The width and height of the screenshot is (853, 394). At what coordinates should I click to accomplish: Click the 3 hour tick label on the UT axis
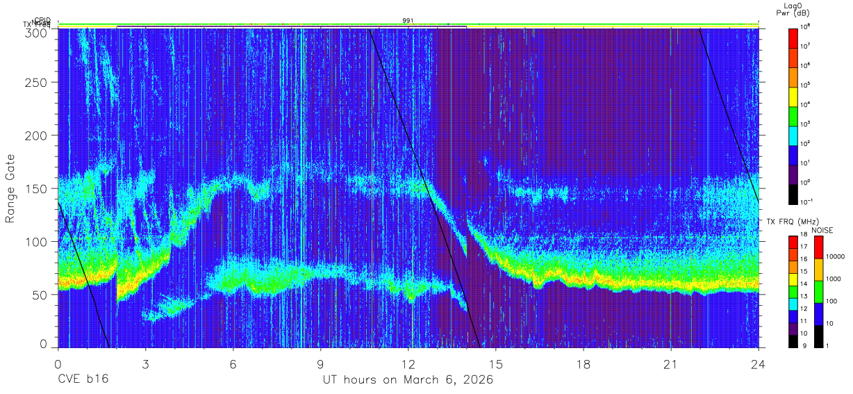[145, 364]
